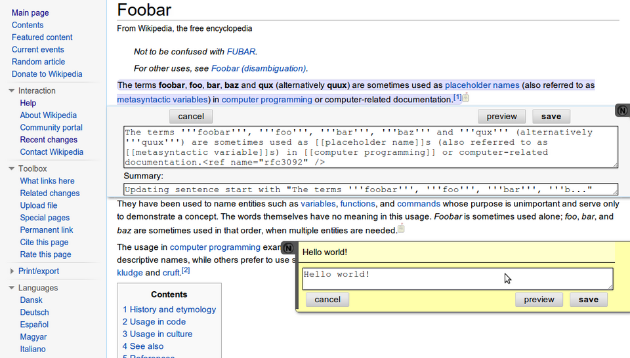Open Foobar (disambiguation) link

tap(259, 69)
